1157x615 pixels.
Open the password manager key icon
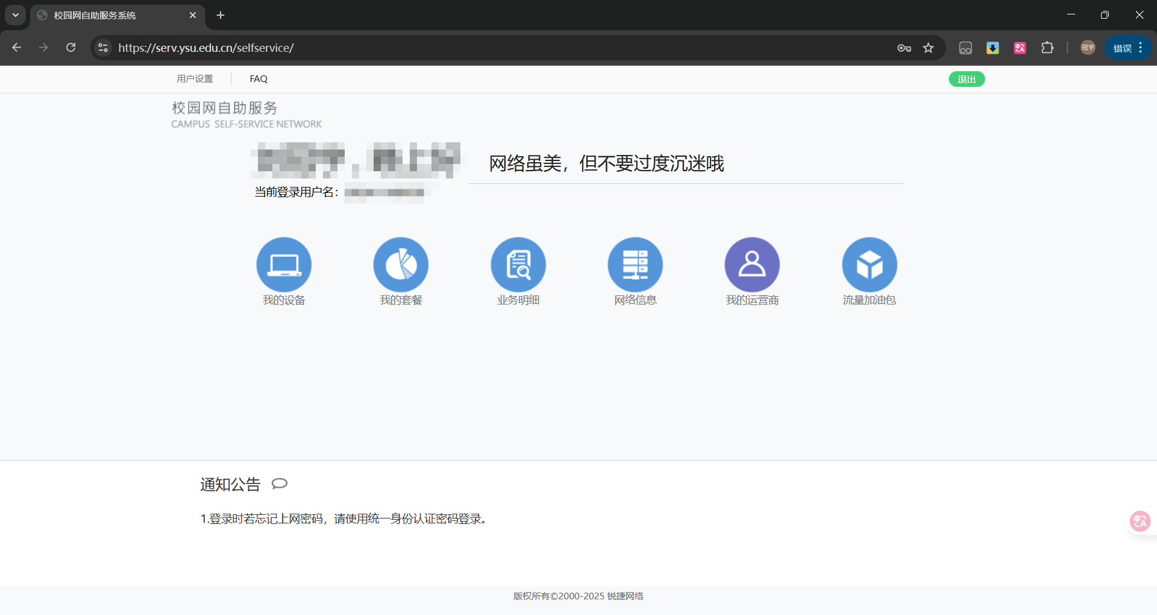[x=904, y=48]
